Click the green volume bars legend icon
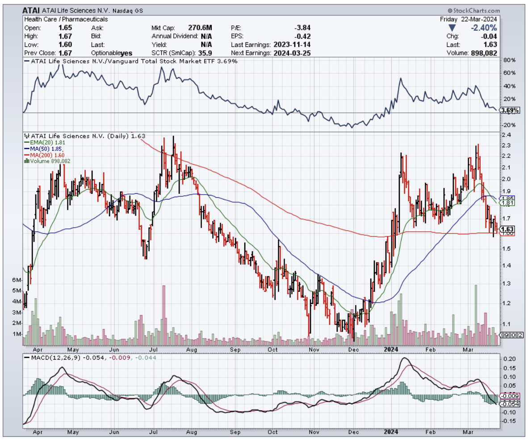The width and height of the screenshot is (528, 440). coord(26,161)
